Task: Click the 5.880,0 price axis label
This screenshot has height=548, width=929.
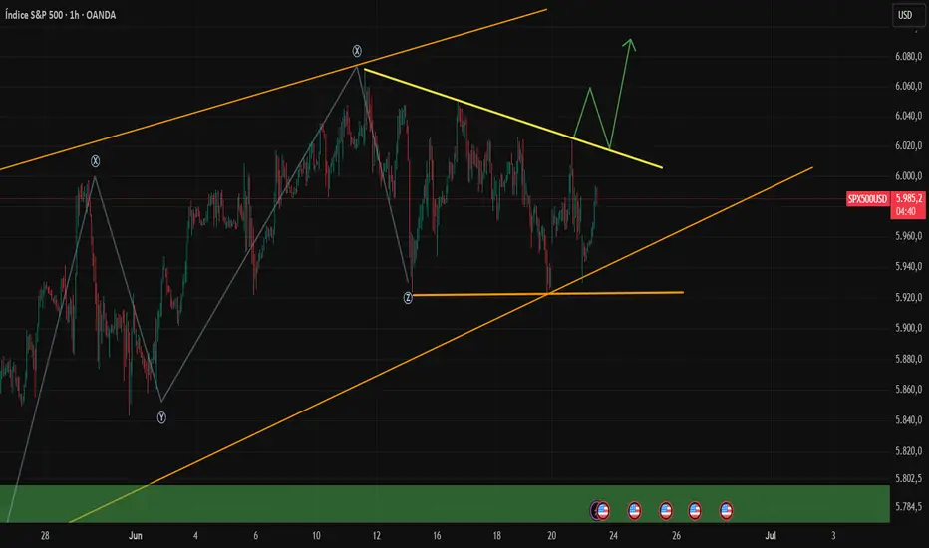Action: click(x=908, y=359)
